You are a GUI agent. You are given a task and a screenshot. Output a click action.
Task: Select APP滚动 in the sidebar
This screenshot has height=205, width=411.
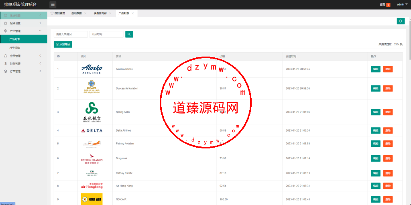coord(24,48)
